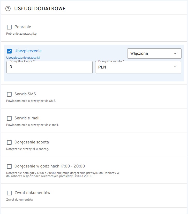188x214 pixels.
Task: Click the evening delivery description paragraph
Action: [62, 174]
